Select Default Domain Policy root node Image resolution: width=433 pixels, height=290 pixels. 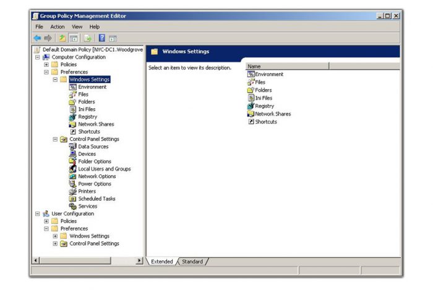point(93,49)
